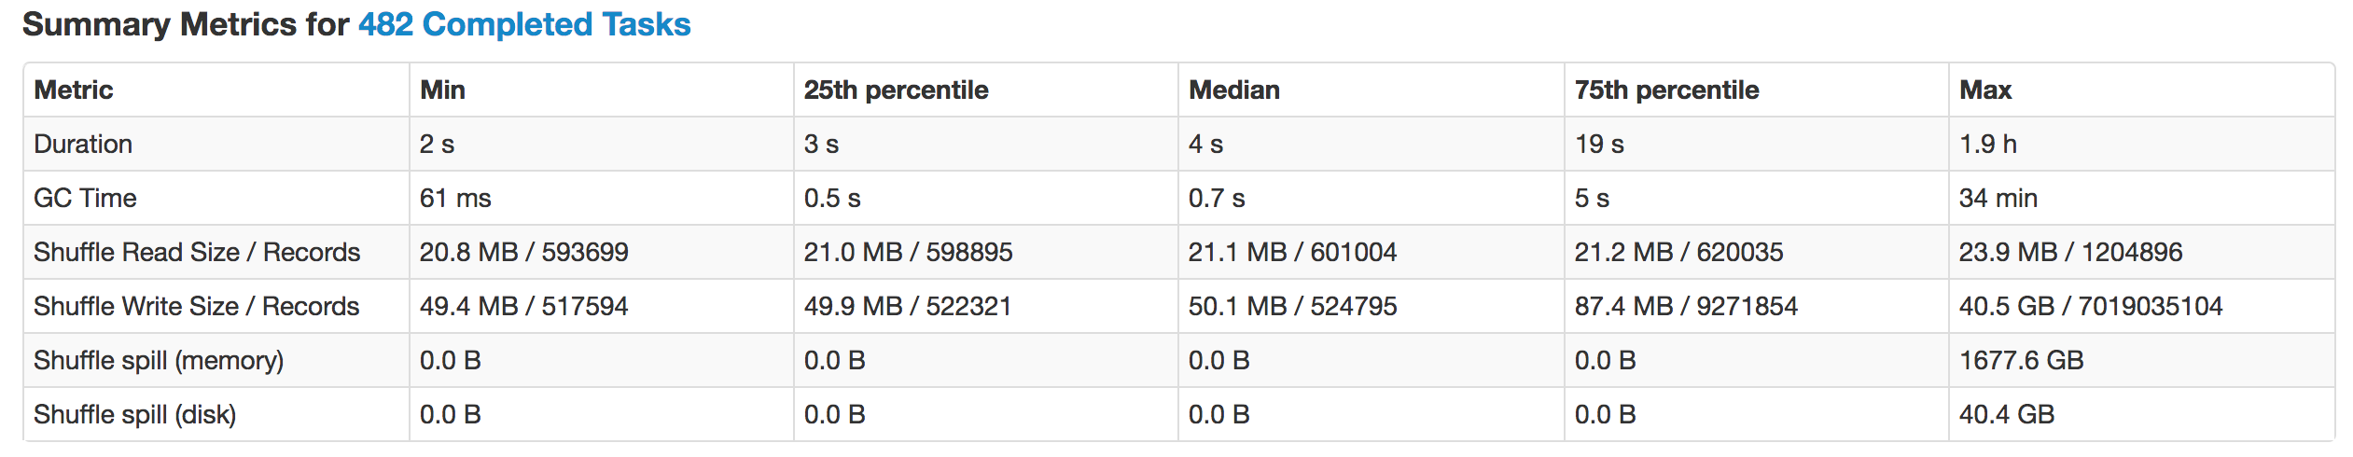Click the 40.5 GB / 7019035104 cell
The height and width of the screenshot is (457, 2353).
coord(2090,306)
